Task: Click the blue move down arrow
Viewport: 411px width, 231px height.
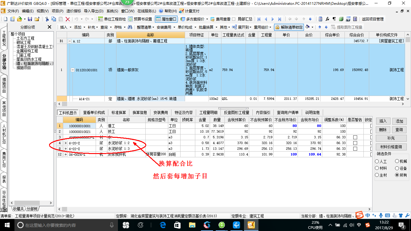Action: pos(326,27)
